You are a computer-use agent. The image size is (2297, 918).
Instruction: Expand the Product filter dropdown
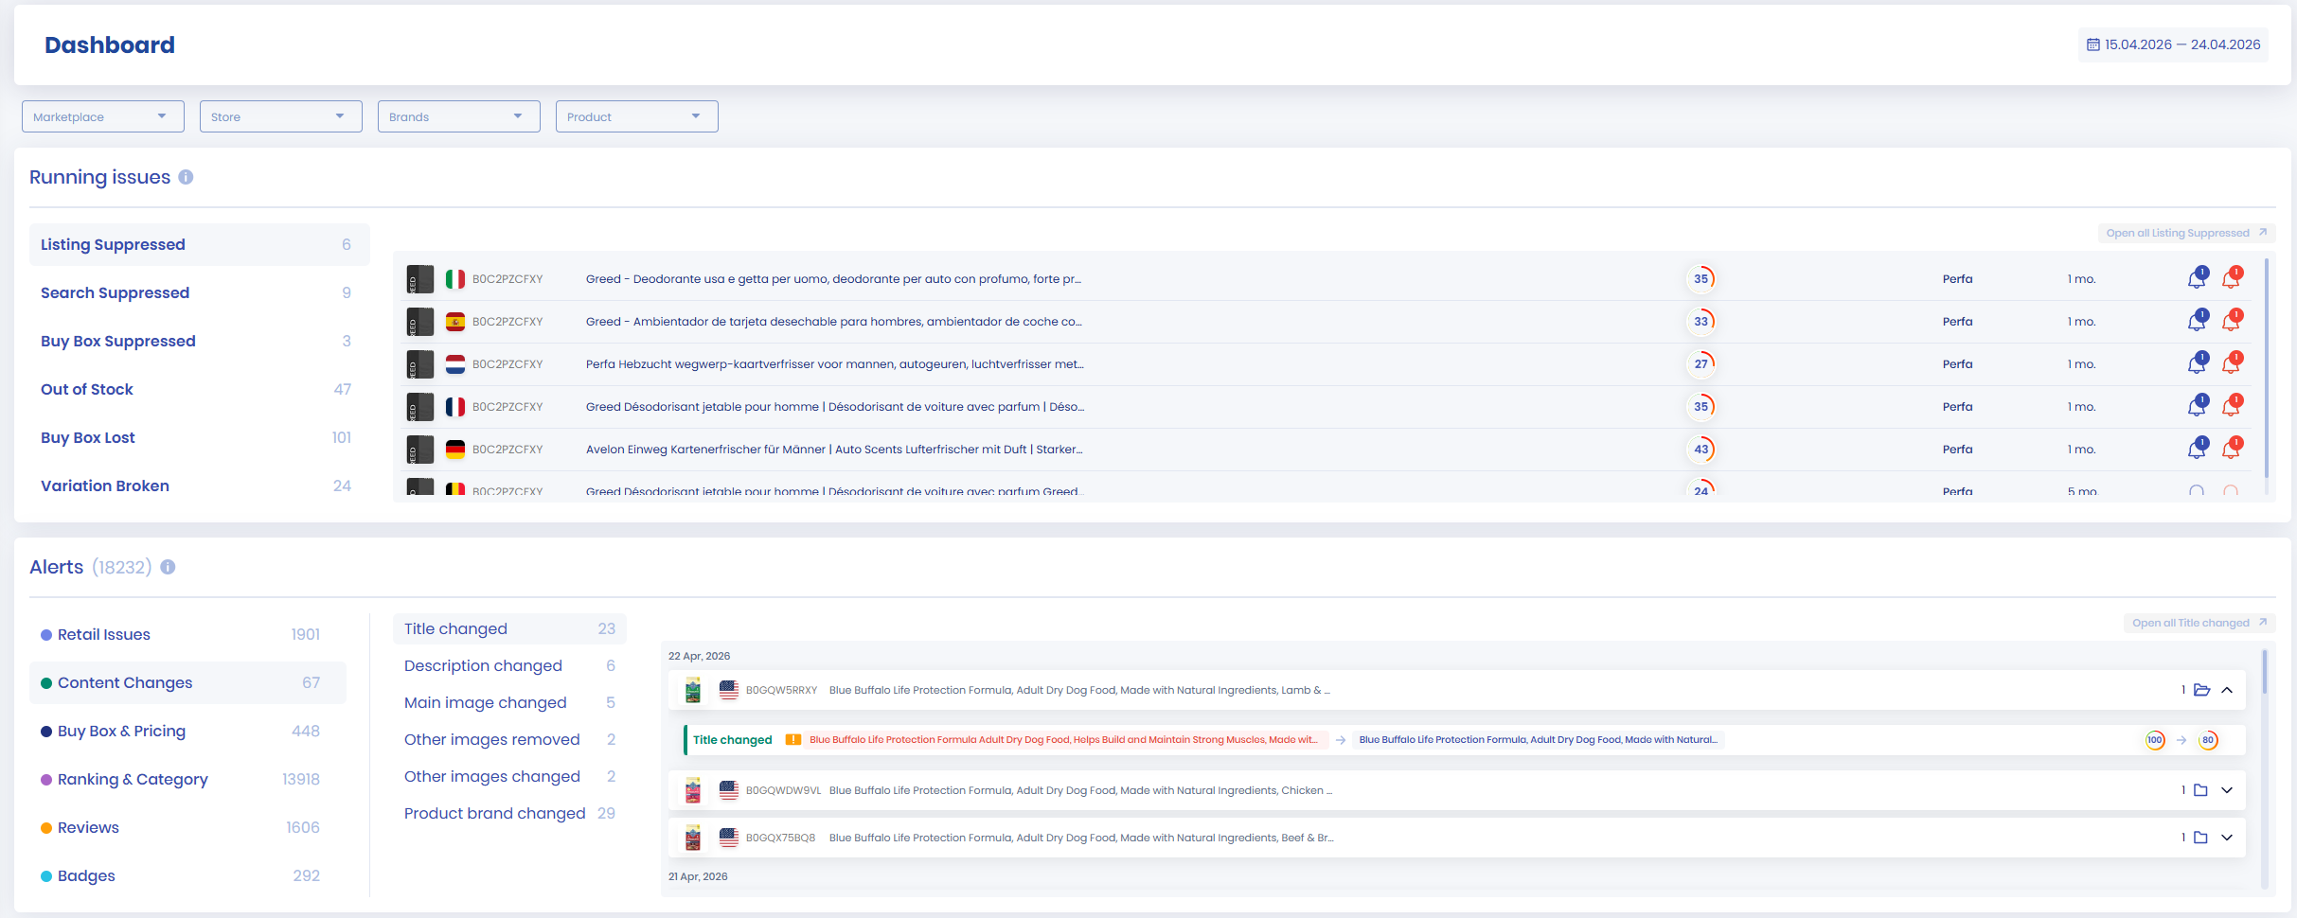[636, 116]
